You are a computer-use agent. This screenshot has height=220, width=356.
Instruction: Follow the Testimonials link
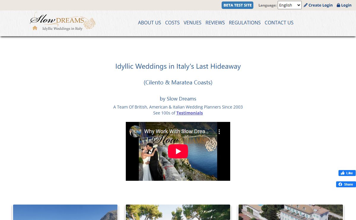(x=190, y=113)
